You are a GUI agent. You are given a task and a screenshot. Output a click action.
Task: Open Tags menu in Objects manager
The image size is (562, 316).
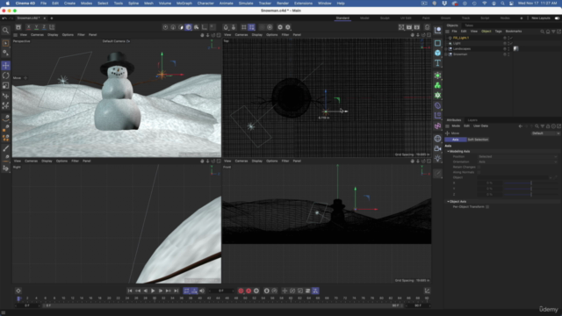[498, 32]
